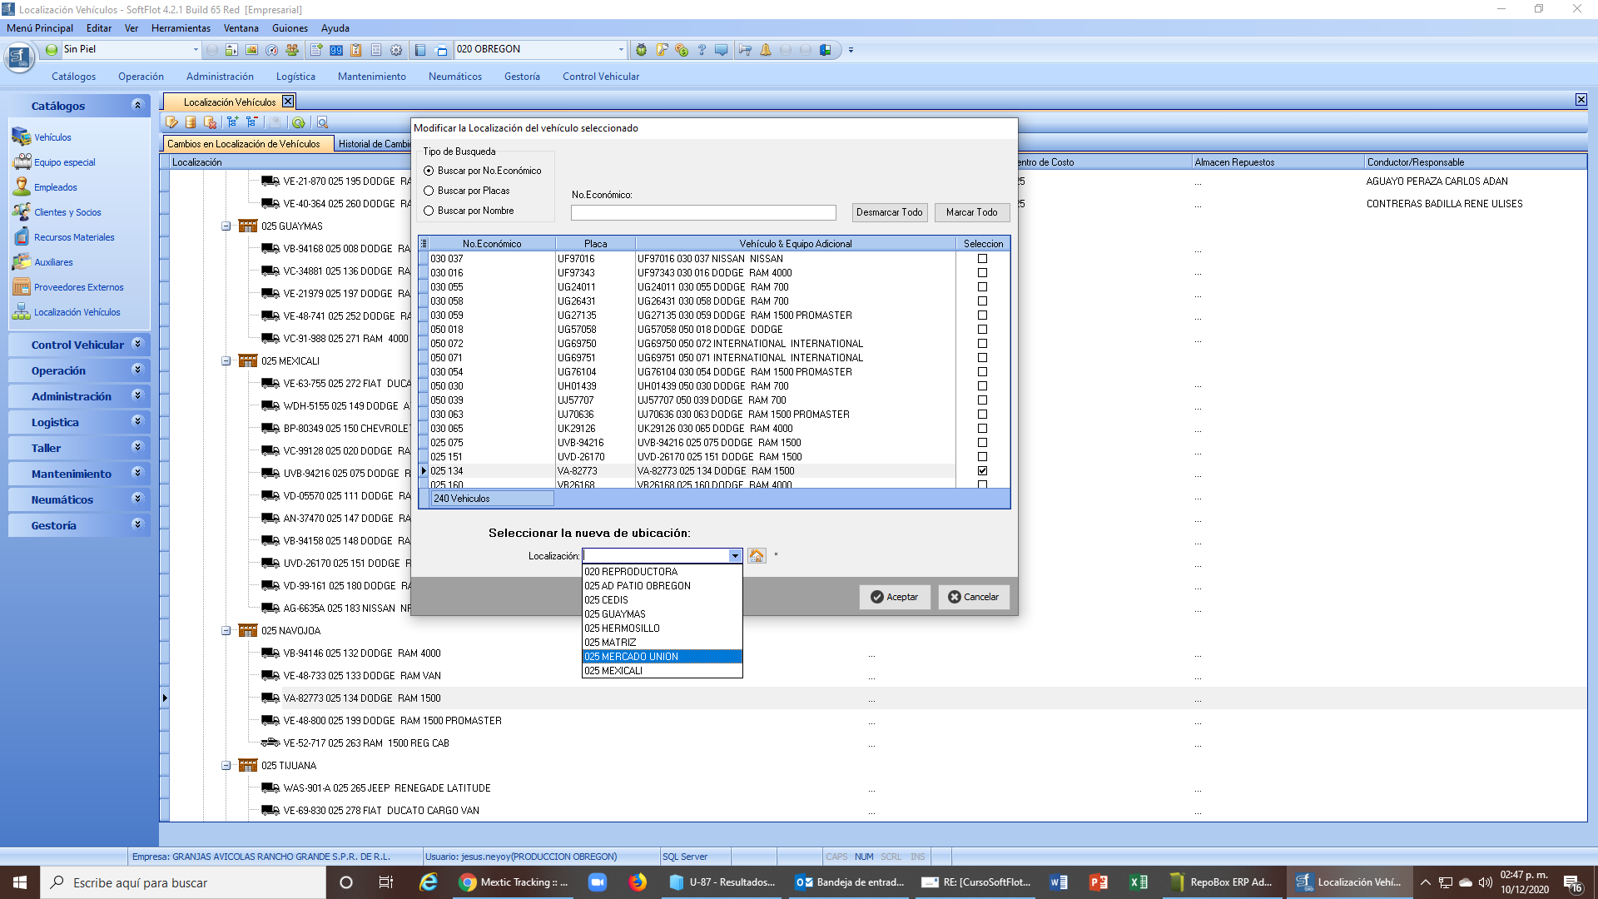Screen dimensions: 1598x899
Task: Click the Aceptar button
Action: tap(894, 597)
